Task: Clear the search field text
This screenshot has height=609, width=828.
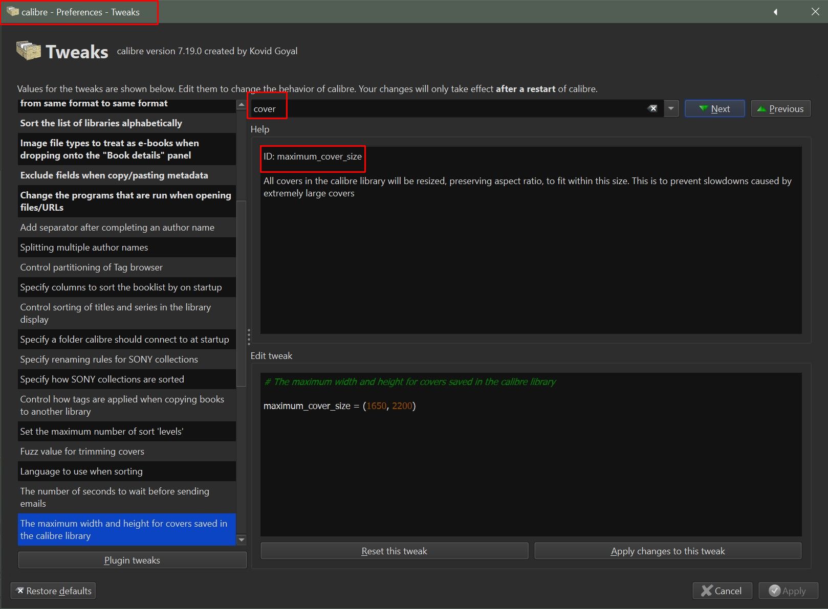Action: [652, 108]
